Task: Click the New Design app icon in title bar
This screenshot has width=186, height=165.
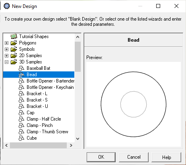Action: tap(7, 6)
